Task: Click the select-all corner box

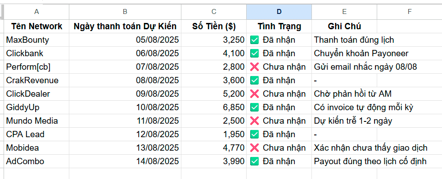Action: (x=2, y=12)
